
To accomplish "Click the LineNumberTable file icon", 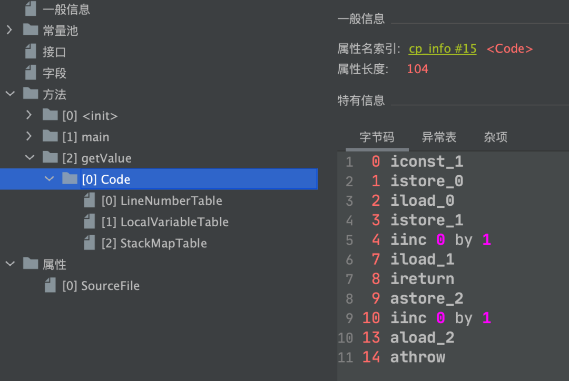I will tap(90, 200).
